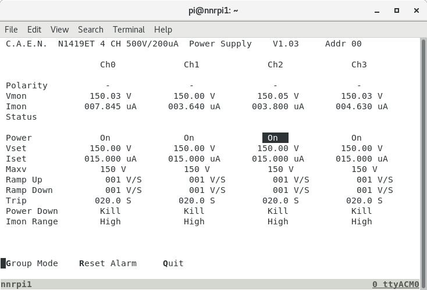Screen dimensions: 427x290
Task: Click Ch2 Imon reading 003.800 uA
Action: click(x=278, y=106)
